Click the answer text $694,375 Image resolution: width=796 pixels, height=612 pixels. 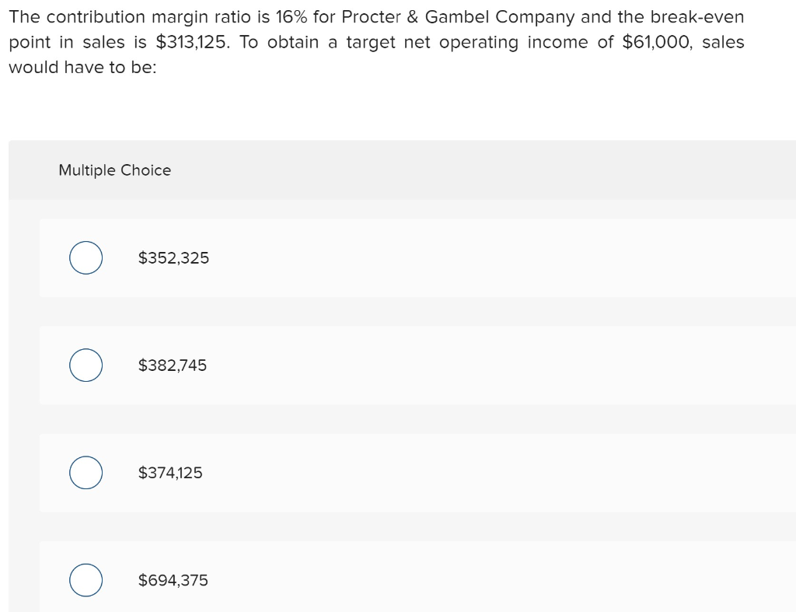coord(173,579)
